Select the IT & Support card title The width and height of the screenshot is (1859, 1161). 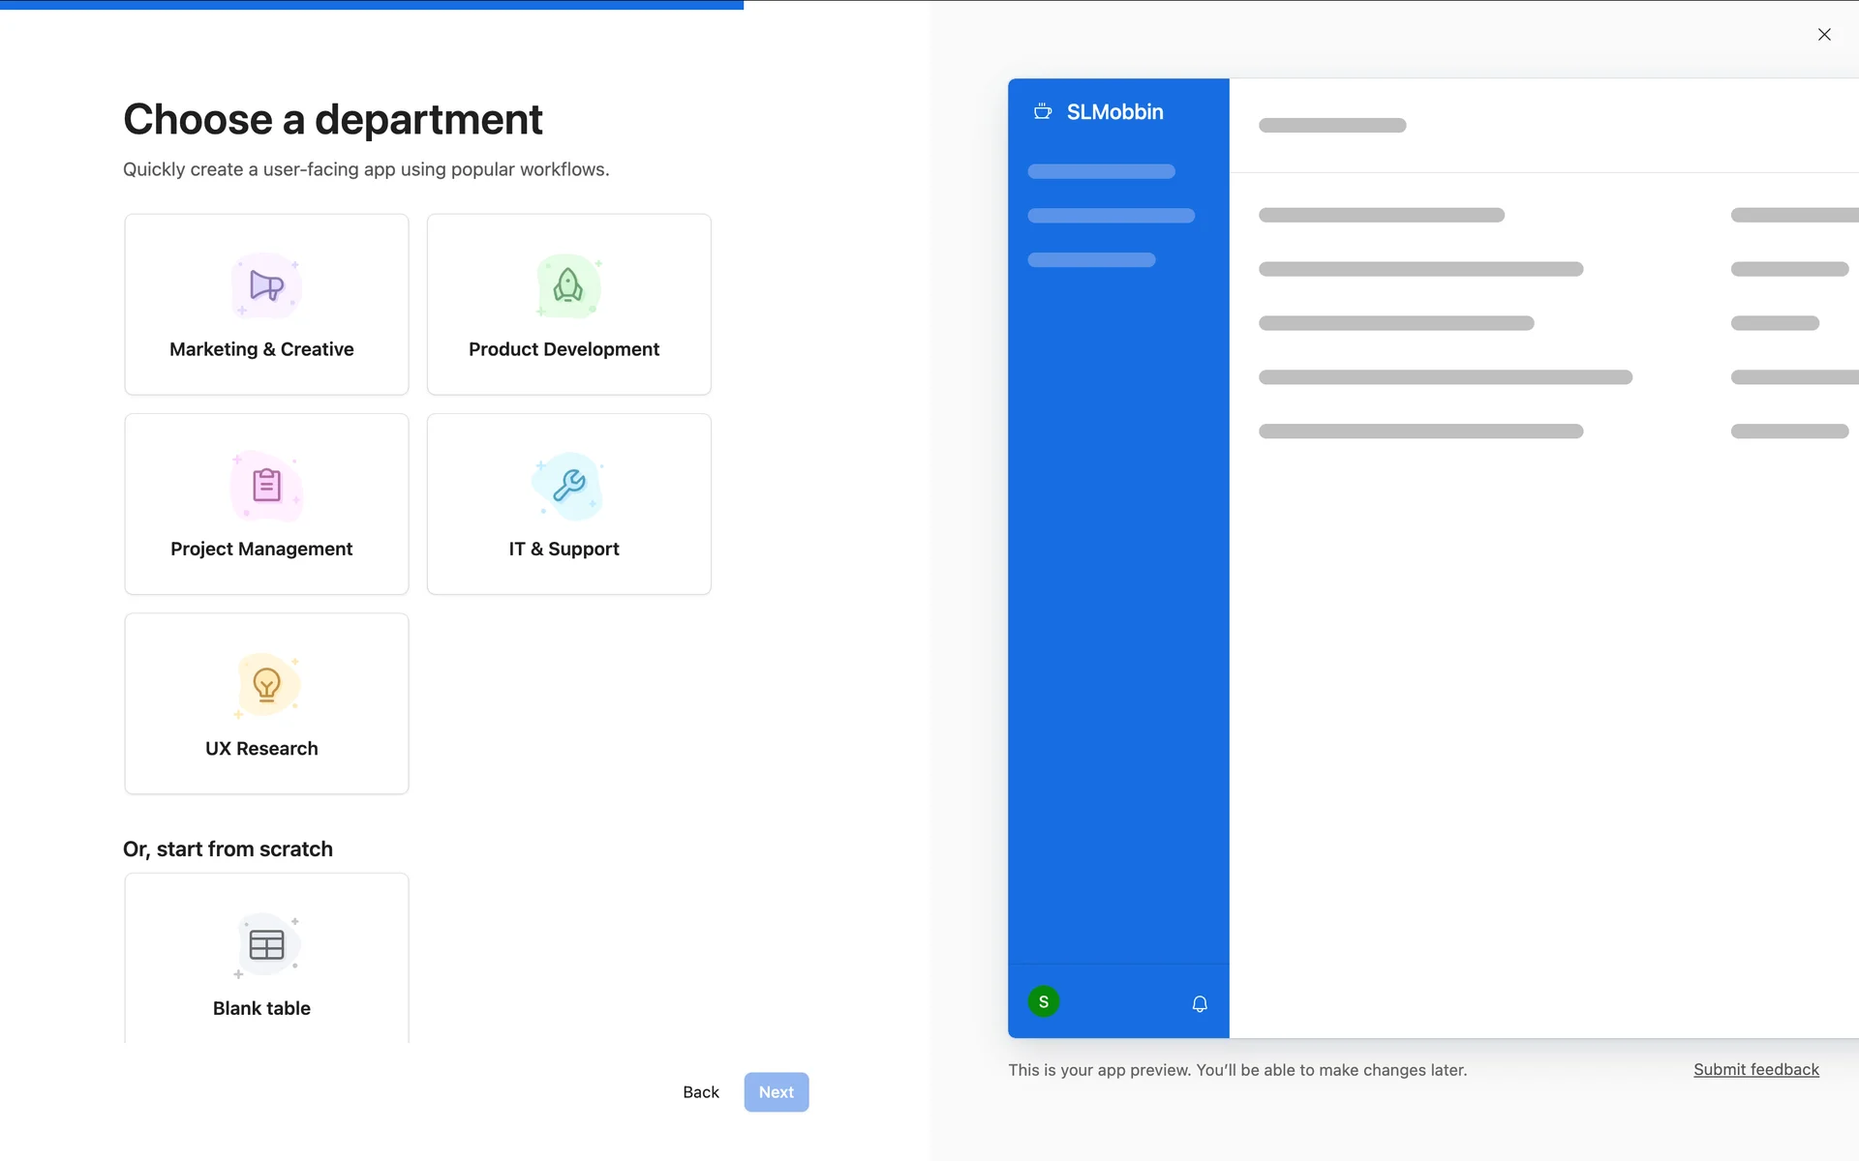click(564, 549)
